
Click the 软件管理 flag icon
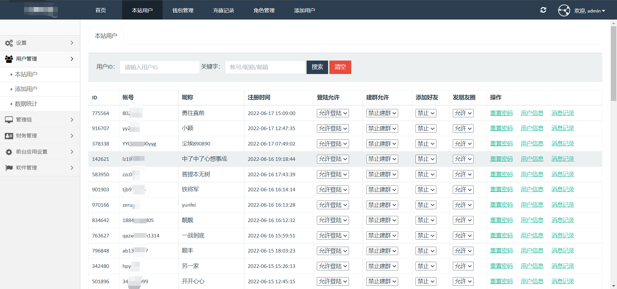(x=9, y=168)
